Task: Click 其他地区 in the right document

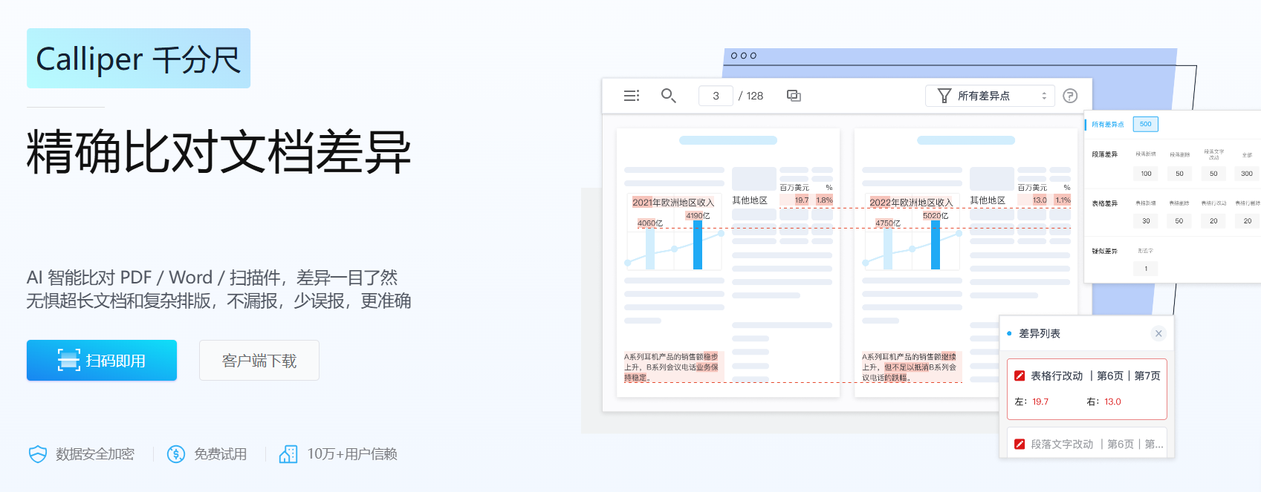Action: coord(988,200)
